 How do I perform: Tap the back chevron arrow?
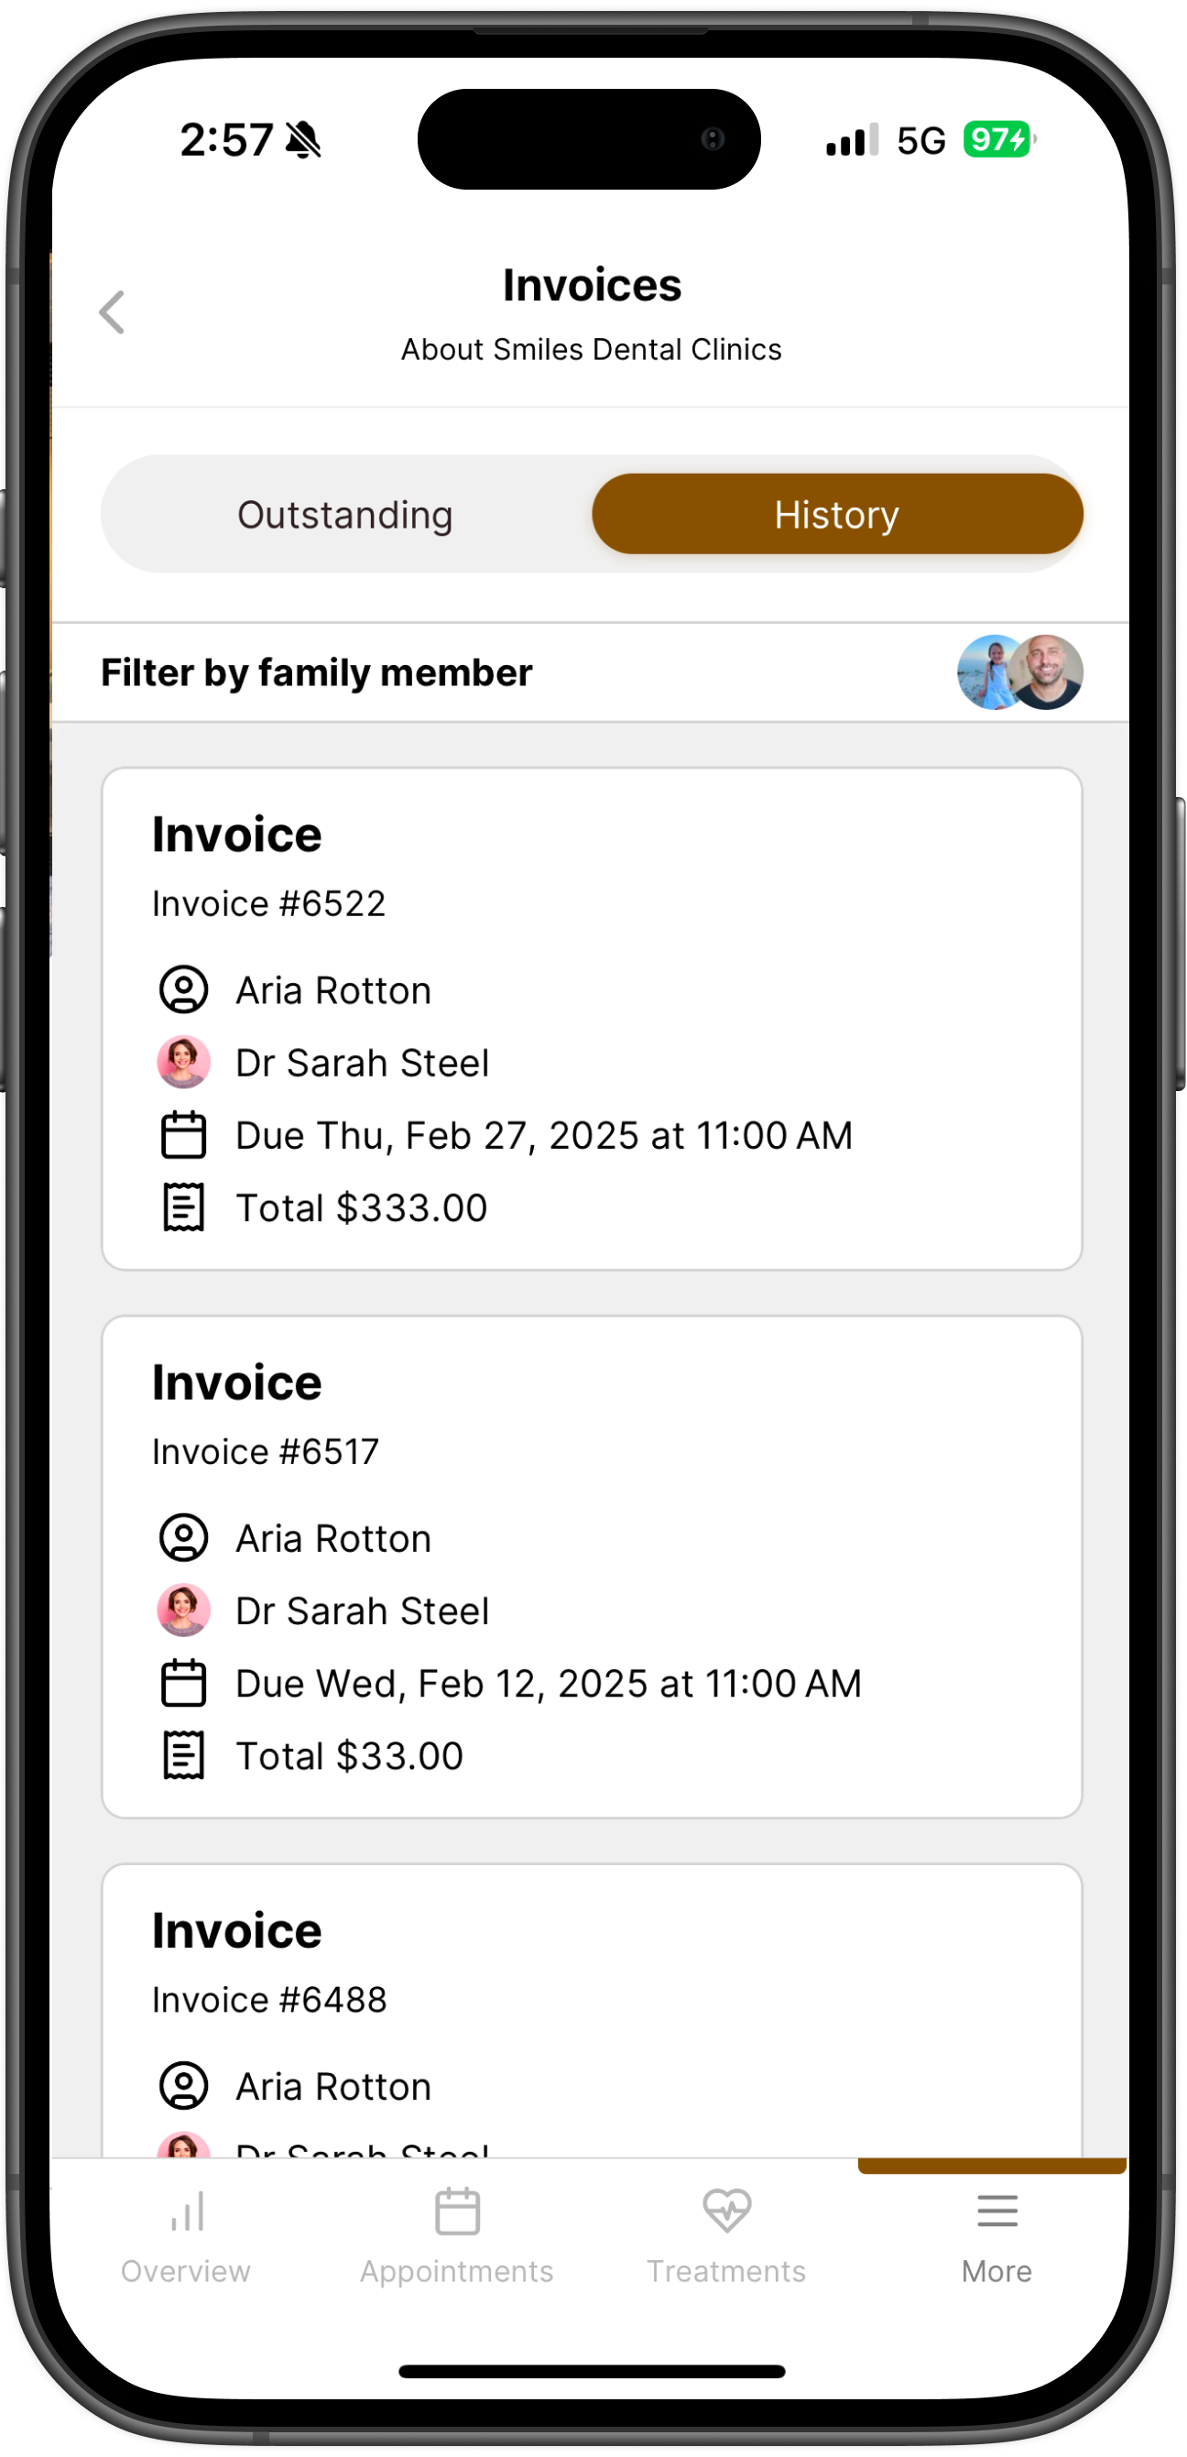coord(113,311)
